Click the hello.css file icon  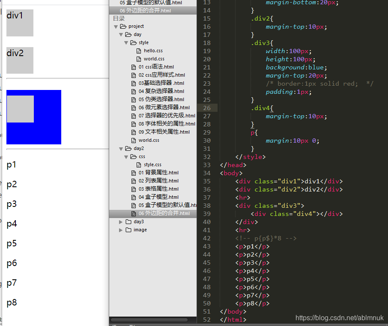(139, 51)
